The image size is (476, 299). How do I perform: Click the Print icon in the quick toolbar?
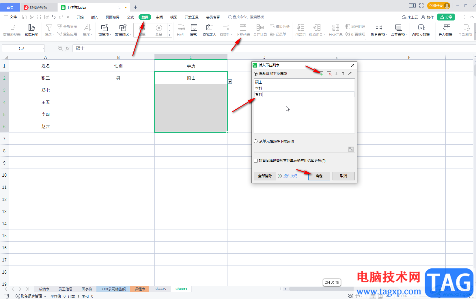pos(39,17)
